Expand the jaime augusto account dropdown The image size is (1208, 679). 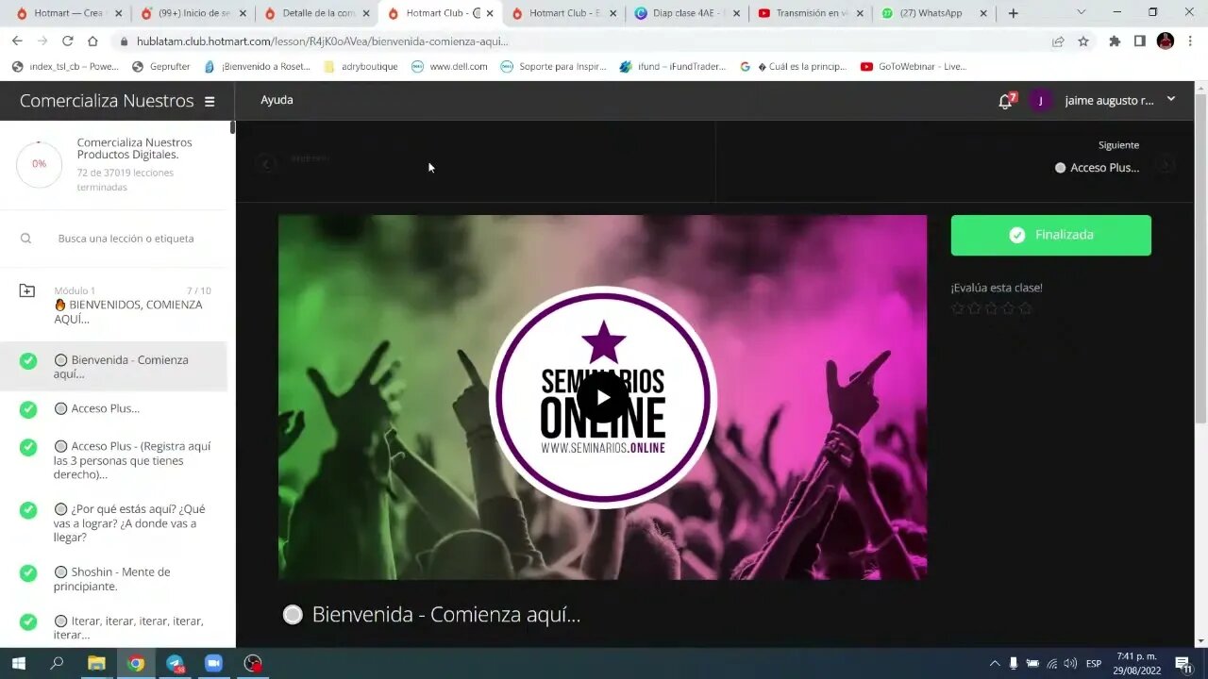[1171, 99]
